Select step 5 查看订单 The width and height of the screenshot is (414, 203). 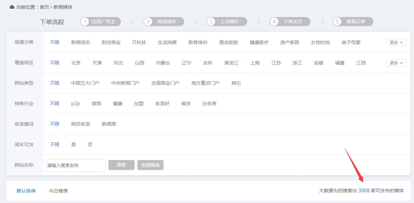pos(353,22)
